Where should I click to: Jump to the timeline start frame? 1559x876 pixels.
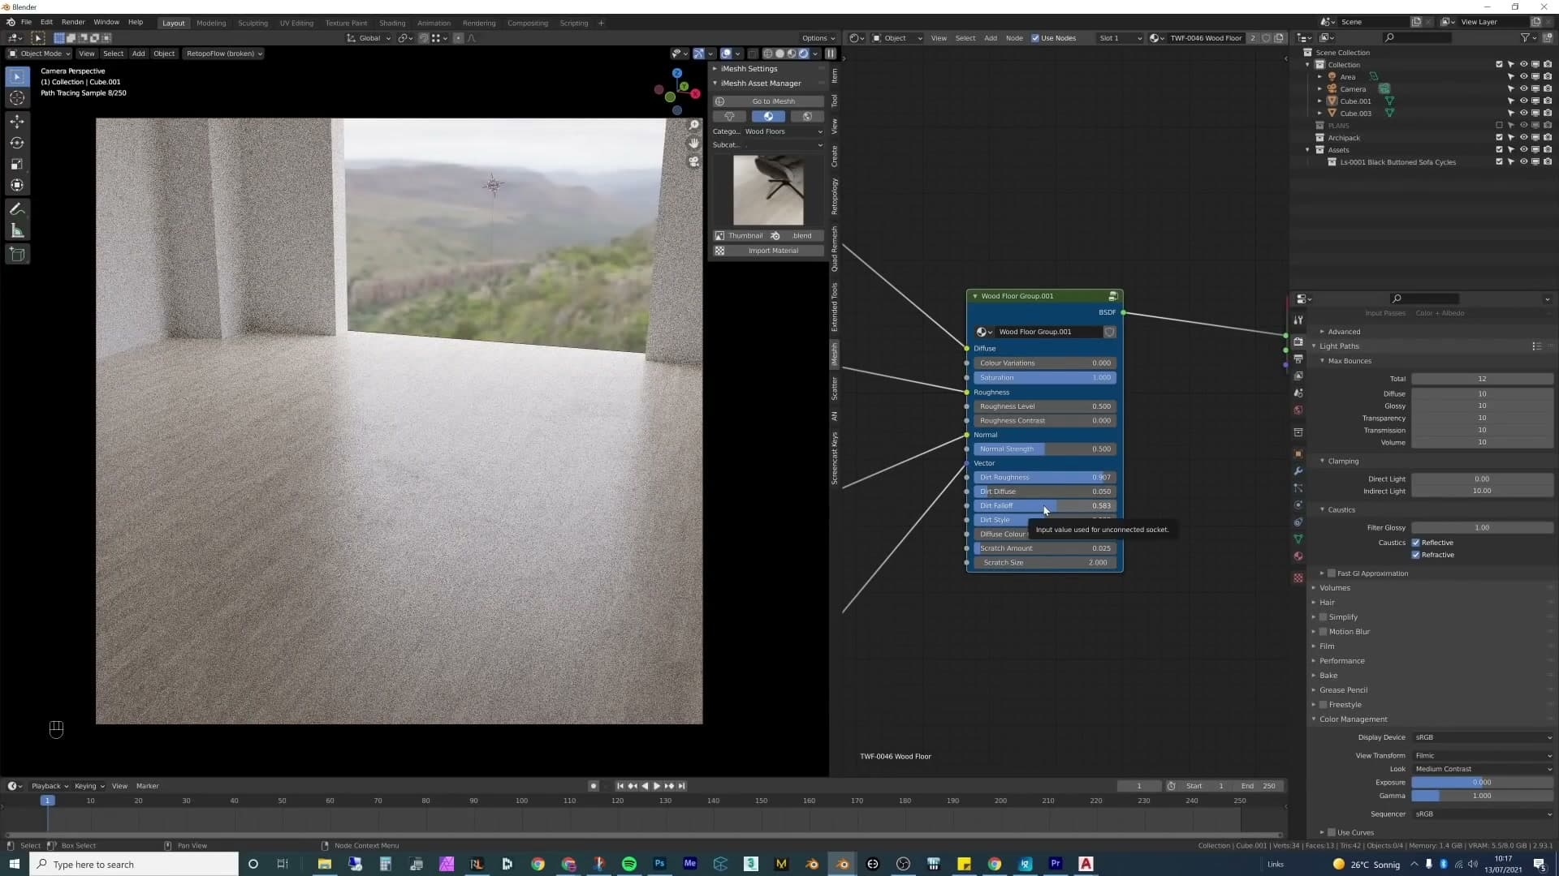tap(620, 786)
